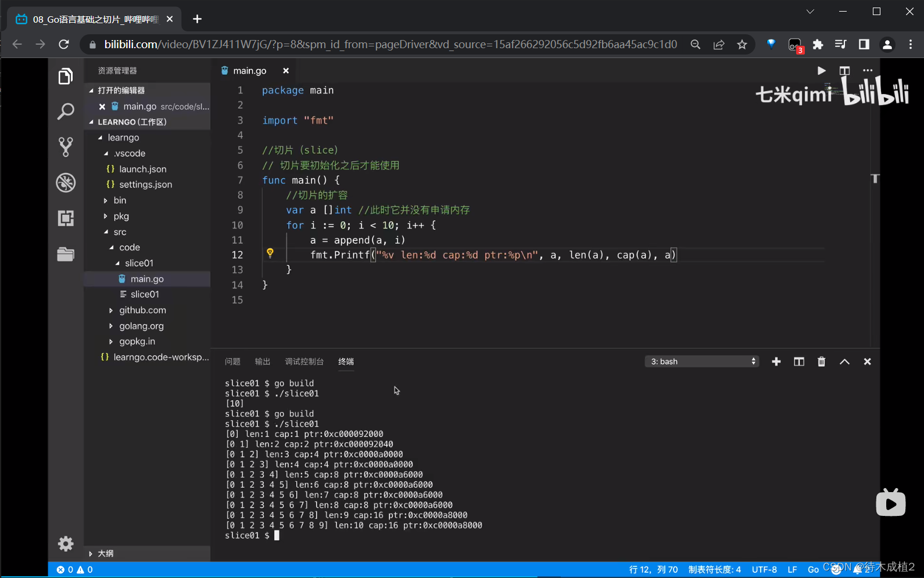Open the Manage gear in activity bar
Viewport: 924px width, 578px height.
tap(66, 544)
